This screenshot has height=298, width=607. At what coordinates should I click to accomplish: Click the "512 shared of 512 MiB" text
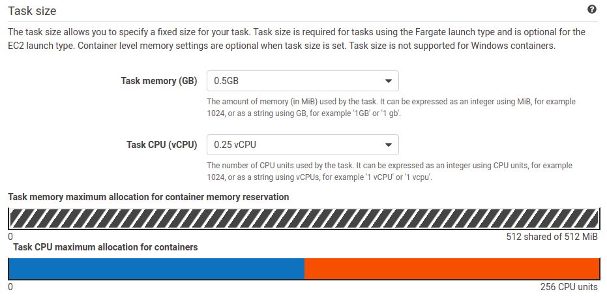(552, 237)
